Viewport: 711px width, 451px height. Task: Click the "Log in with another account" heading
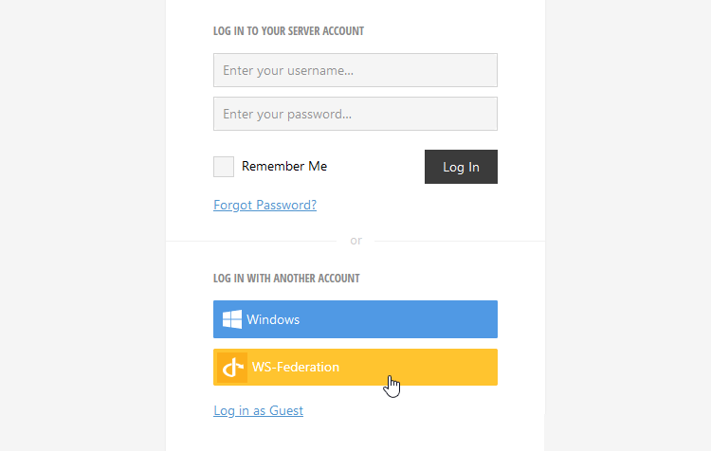pyautogui.click(x=286, y=279)
